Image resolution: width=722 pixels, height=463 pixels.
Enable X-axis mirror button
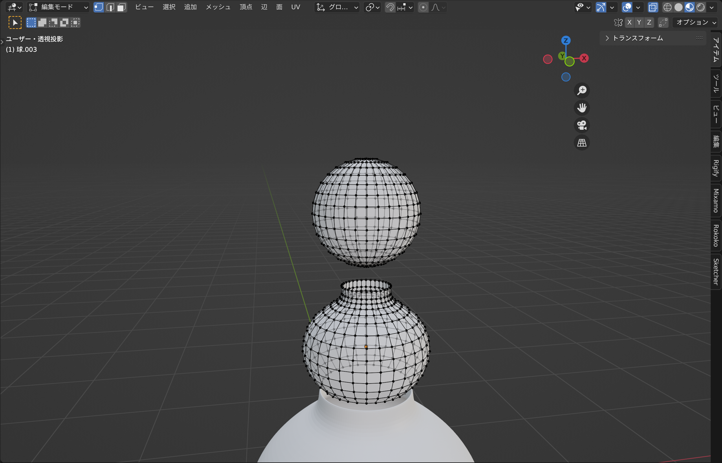(x=629, y=23)
